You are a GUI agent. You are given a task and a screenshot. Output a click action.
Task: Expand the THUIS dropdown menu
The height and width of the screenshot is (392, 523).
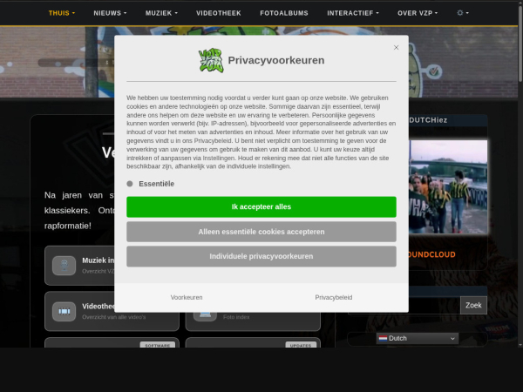pyautogui.click(x=62, y=13)
